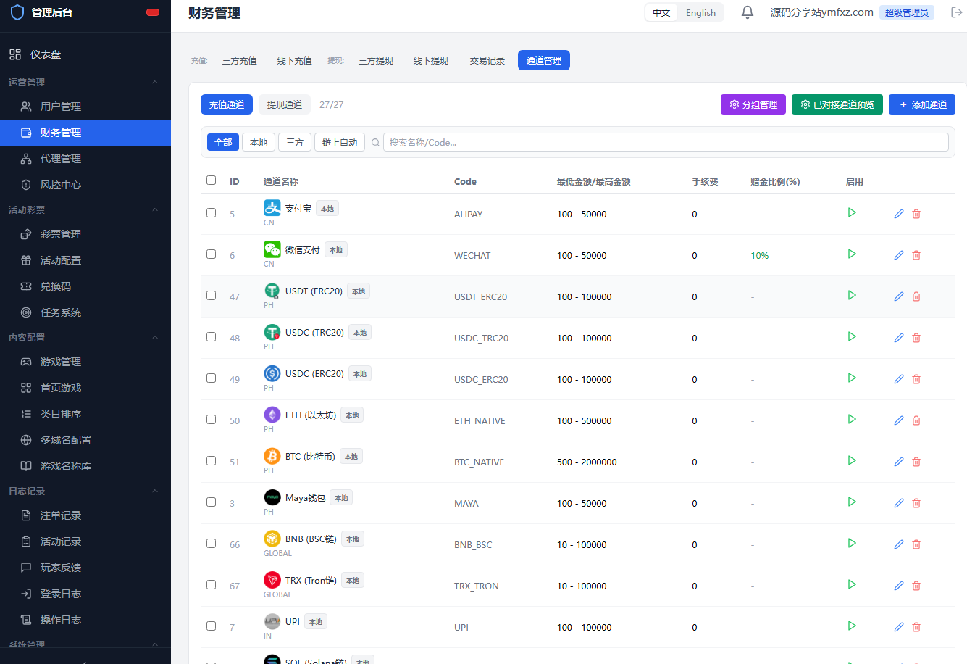Check the checkbox for the UPI row
Screen dimensions: 967x664
point(211,626)
